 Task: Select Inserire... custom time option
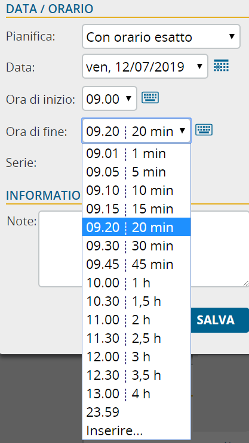coord(136,430)
